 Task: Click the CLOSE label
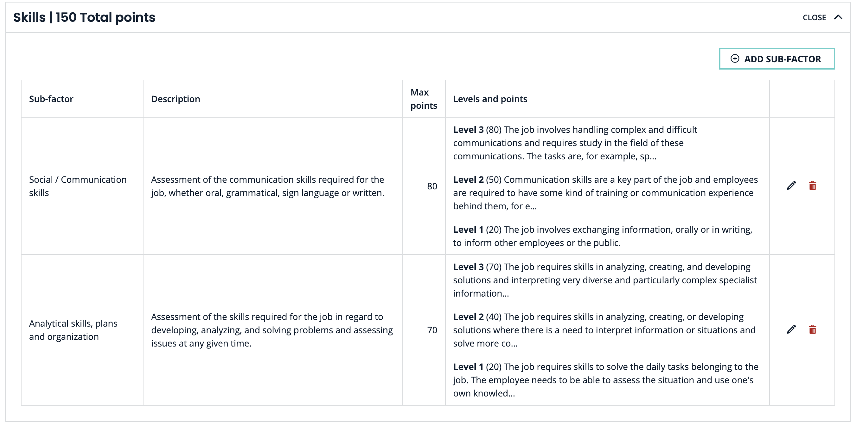(x=814, y=18)
